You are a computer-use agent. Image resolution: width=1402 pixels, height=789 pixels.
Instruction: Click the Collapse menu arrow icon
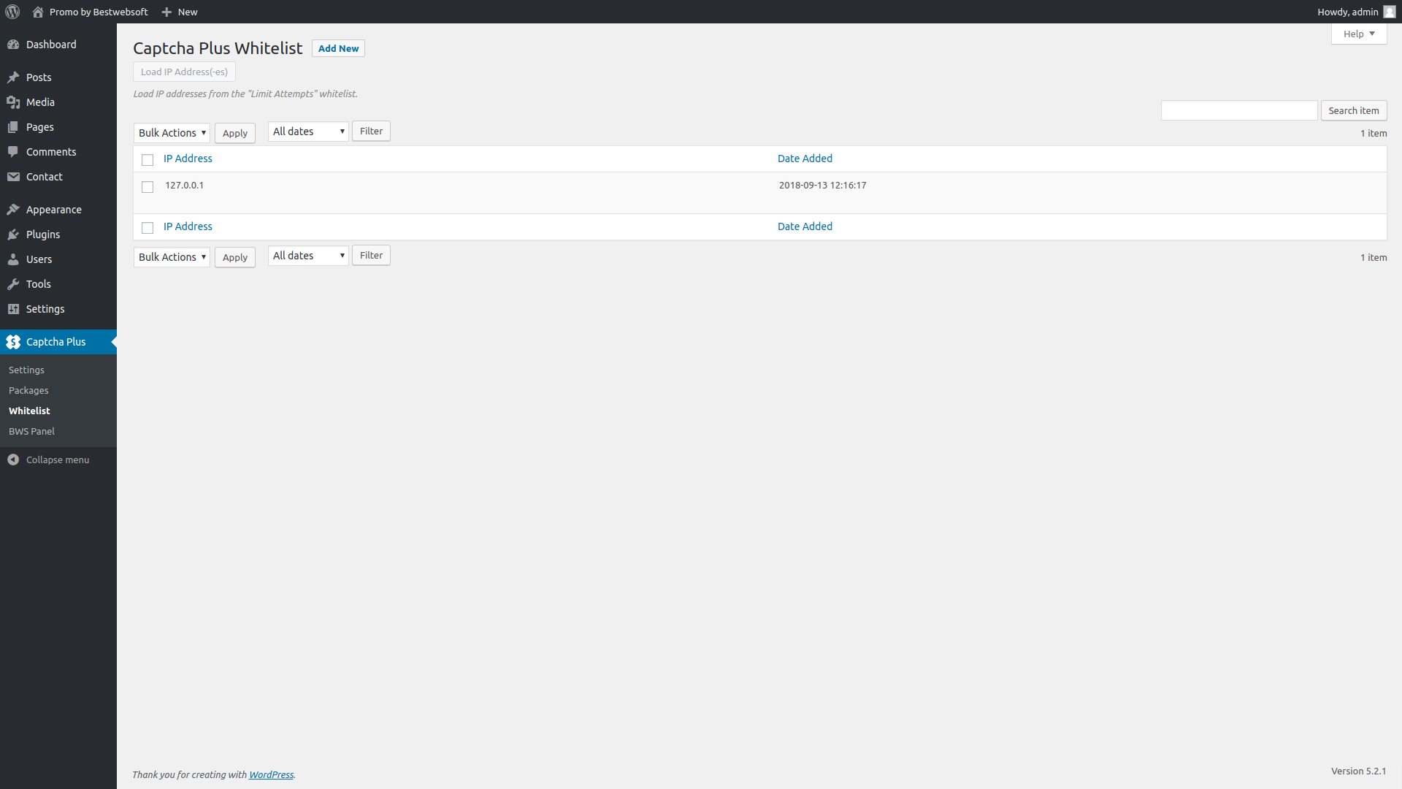pyautogui.click(x=13, y=460)
